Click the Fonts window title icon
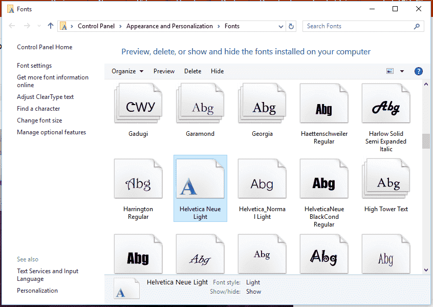Viewport: 433px width, 307px height. pyautogui.click(x=10, y=9)
